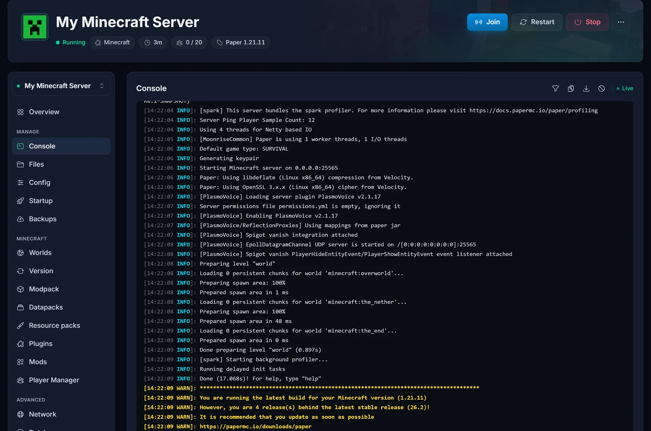Image resolution: width=651 pixels, height=431 pixels.
Task: Click the Datapacks archive icon
Action: (x=20, y=307)
